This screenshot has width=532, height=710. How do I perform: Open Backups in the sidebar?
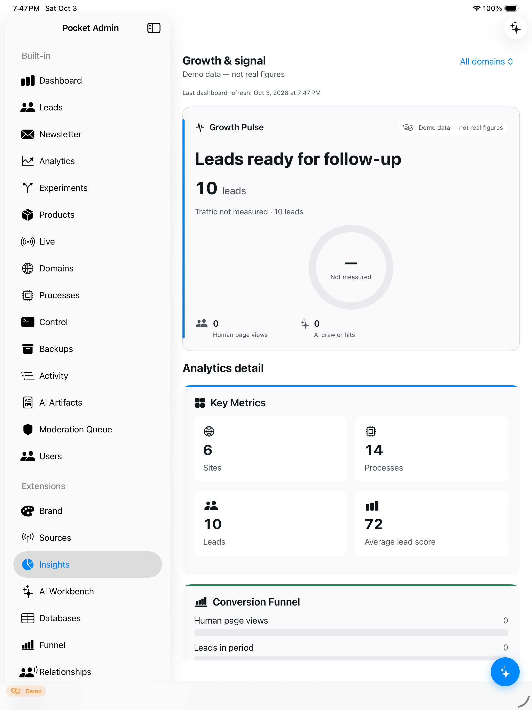coord(87,349)
